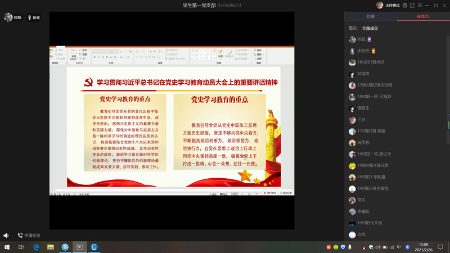The width and height of the screenshot is (450, 253).
Task: Click the pop-out window icon in title bar
Action: click(x=412, y=5)
